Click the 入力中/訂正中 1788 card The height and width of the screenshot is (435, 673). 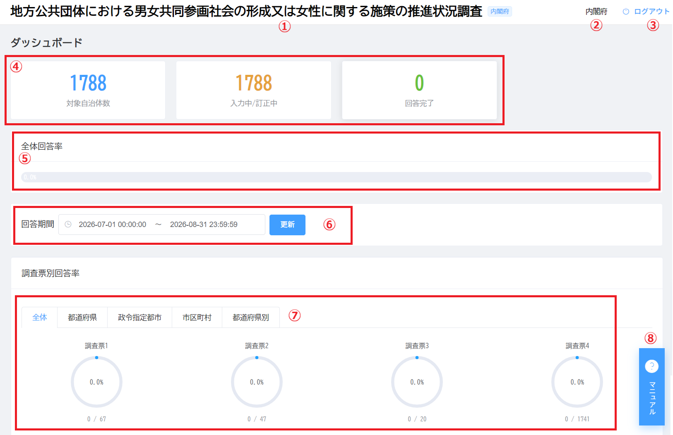pyautogui.click(x=254, y=90)
